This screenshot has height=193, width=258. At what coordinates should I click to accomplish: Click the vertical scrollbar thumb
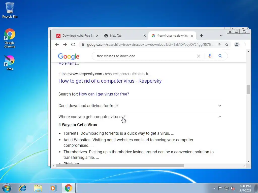tap(248, 89)
